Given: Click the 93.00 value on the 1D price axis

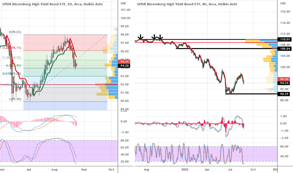Looking at the screenshot, I should 124,76.
